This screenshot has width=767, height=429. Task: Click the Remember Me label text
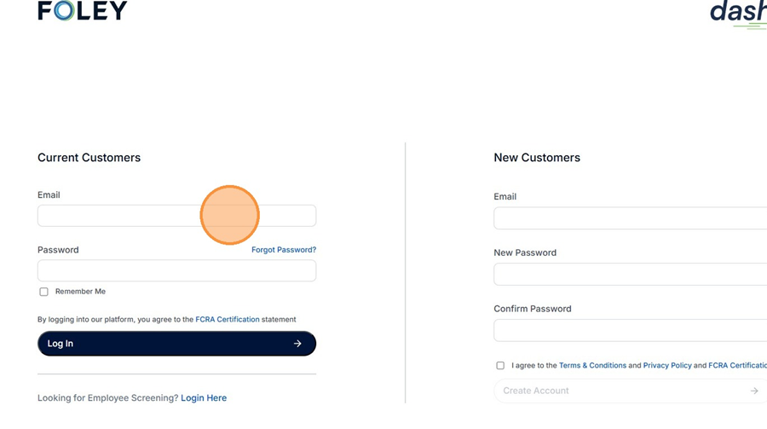pos(80,292)
